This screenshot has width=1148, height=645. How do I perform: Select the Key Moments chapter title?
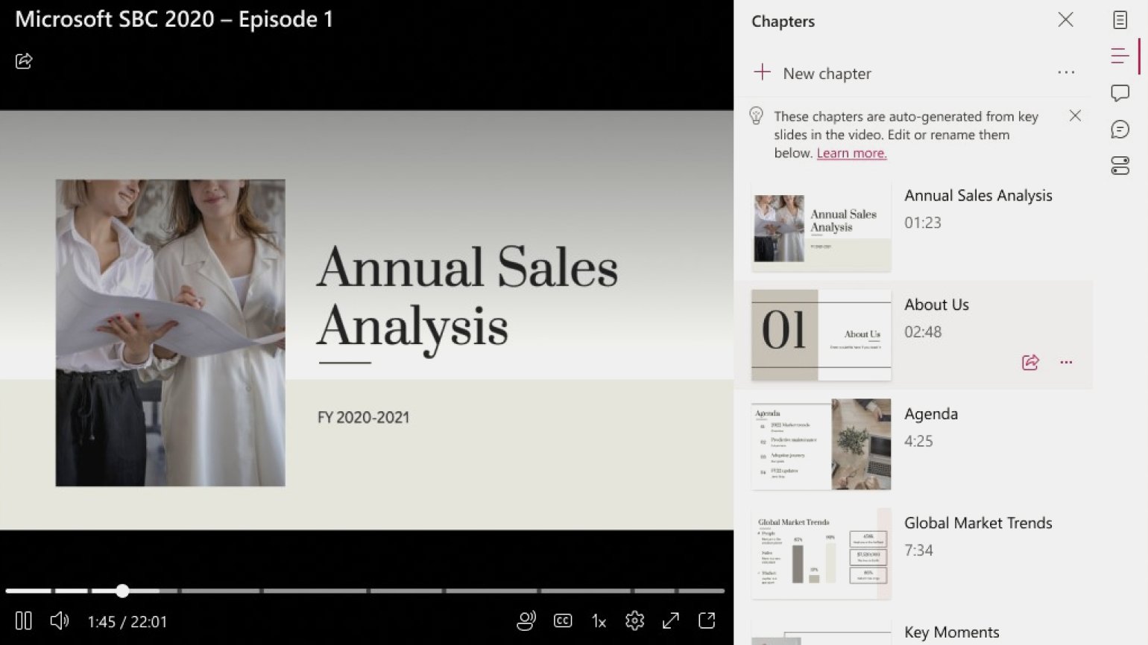coord(952,632)
